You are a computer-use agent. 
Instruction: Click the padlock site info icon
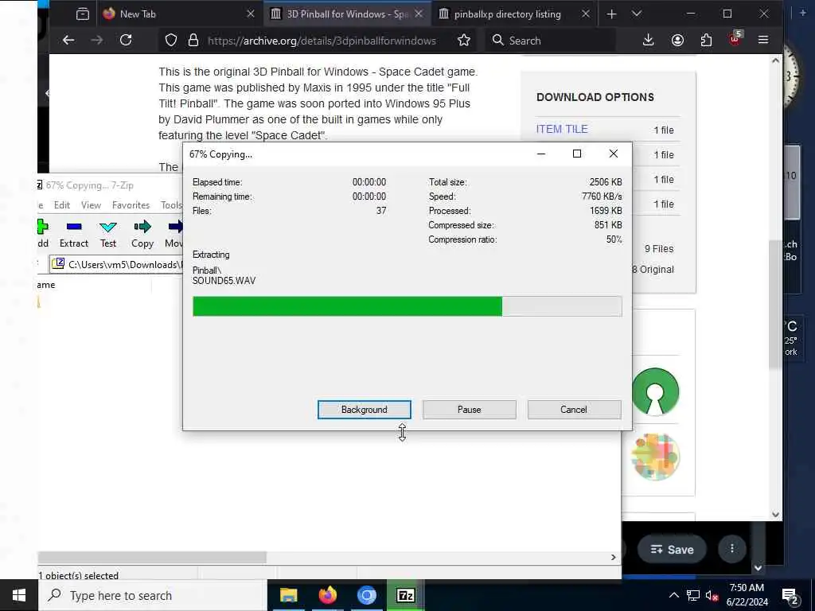point(193,40)
